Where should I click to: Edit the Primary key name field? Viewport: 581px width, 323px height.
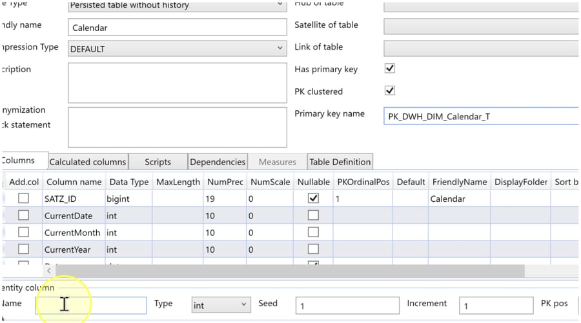[481, 116]
